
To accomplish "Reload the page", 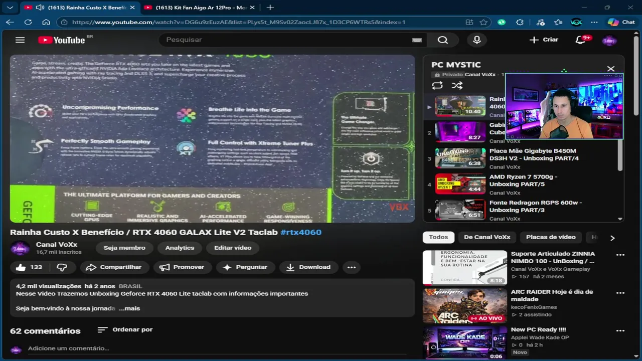I will click(x=28, y=22).
